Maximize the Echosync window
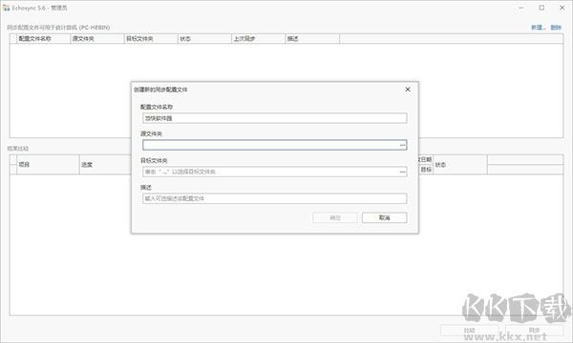Viewport: 573px width, 343px height. 541,8
